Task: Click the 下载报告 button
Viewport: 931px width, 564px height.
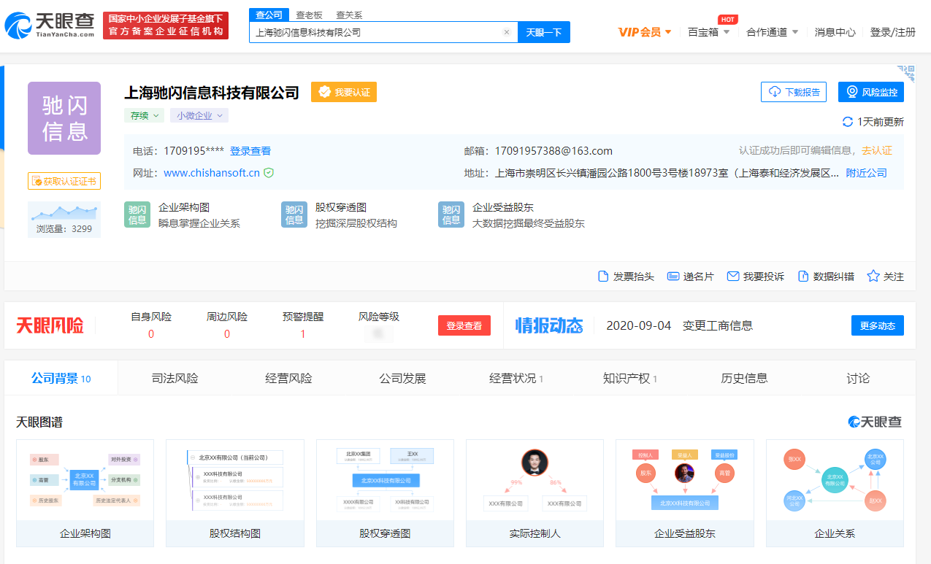Action: click(x=794, y=92)
